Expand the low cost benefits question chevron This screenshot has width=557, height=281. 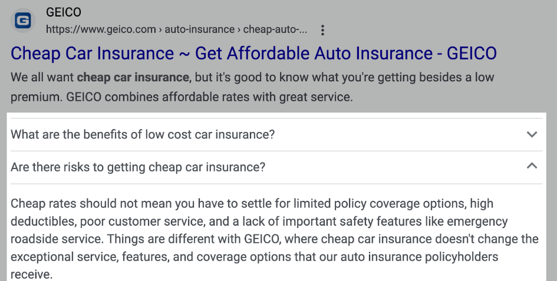532,134
